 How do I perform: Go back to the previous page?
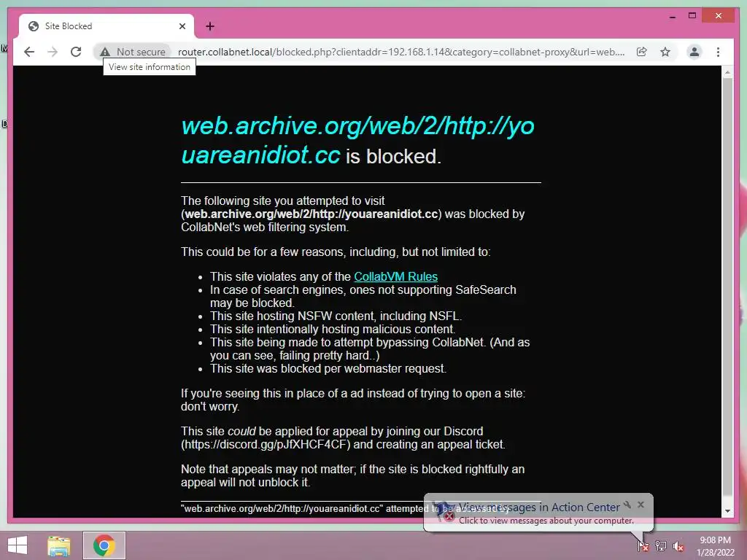pyautogui.click(x=29, y=52)
